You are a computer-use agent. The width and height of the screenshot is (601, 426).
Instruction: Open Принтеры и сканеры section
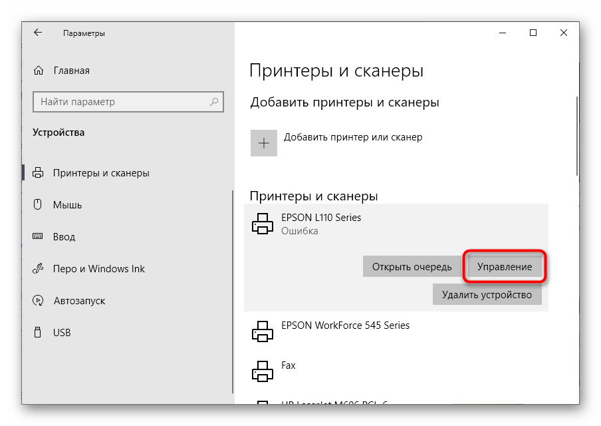[101, 173]
